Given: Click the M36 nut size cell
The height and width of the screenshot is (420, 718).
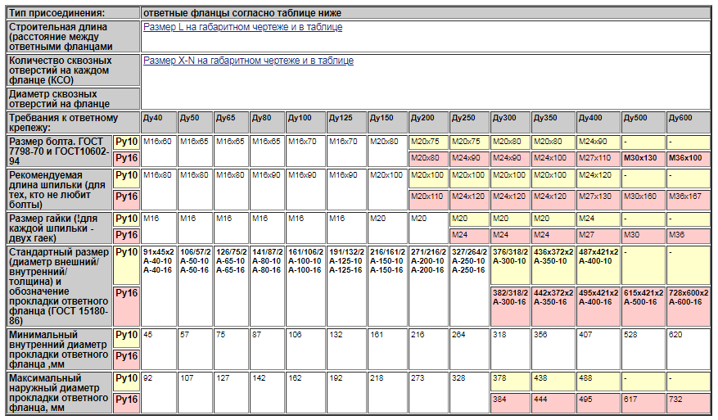Looking at the screenshot, I should 689,236.
